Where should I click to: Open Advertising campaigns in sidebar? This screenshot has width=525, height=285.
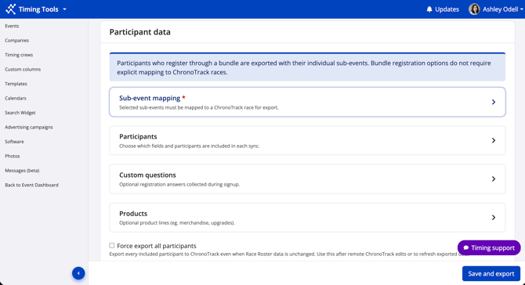click(x=29, y=127)
